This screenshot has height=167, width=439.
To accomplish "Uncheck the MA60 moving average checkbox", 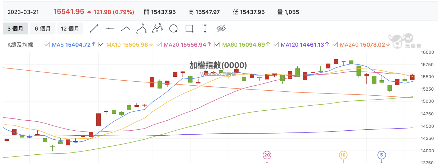I will tap(217, 45).
